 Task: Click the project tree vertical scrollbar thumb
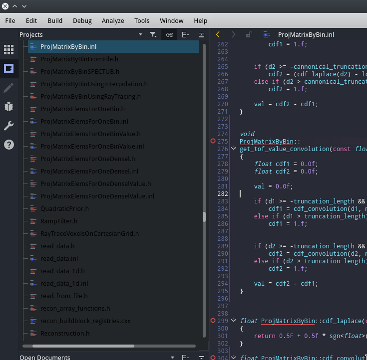click(x=204, y=217)
